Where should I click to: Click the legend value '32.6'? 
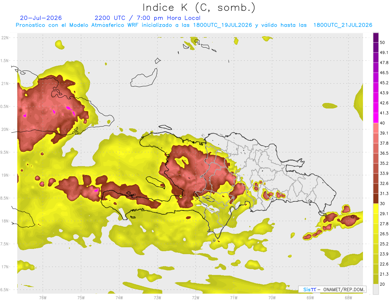point(384,183)
